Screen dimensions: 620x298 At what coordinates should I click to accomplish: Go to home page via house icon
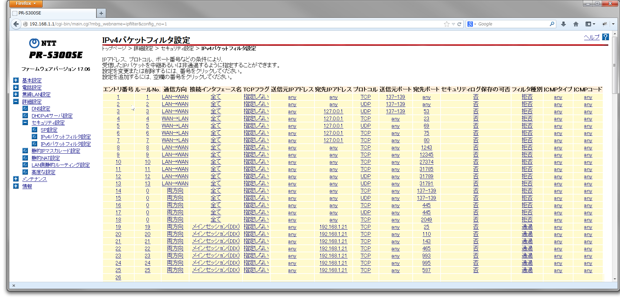[576, 24]
